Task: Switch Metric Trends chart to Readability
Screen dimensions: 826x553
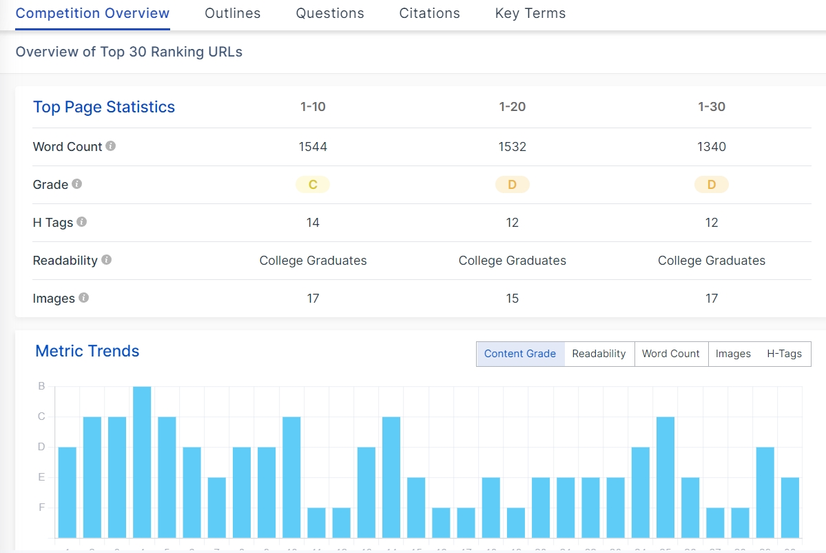Action: pyautogui.click(x=599, y=354)
